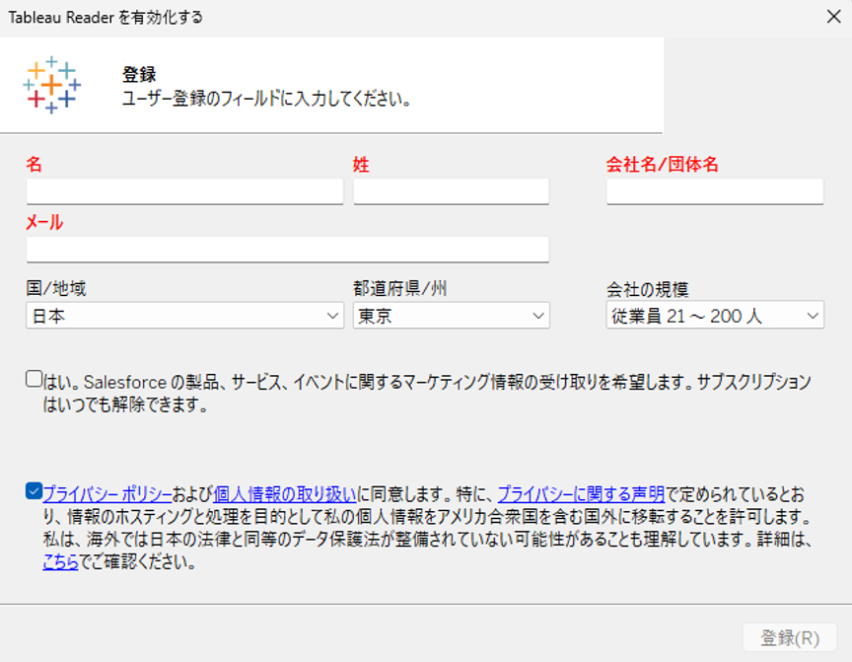The height and width of the screenshot is (662, 852).
Task: Click the 姓 last name input field
Action: tap(451, 191)
